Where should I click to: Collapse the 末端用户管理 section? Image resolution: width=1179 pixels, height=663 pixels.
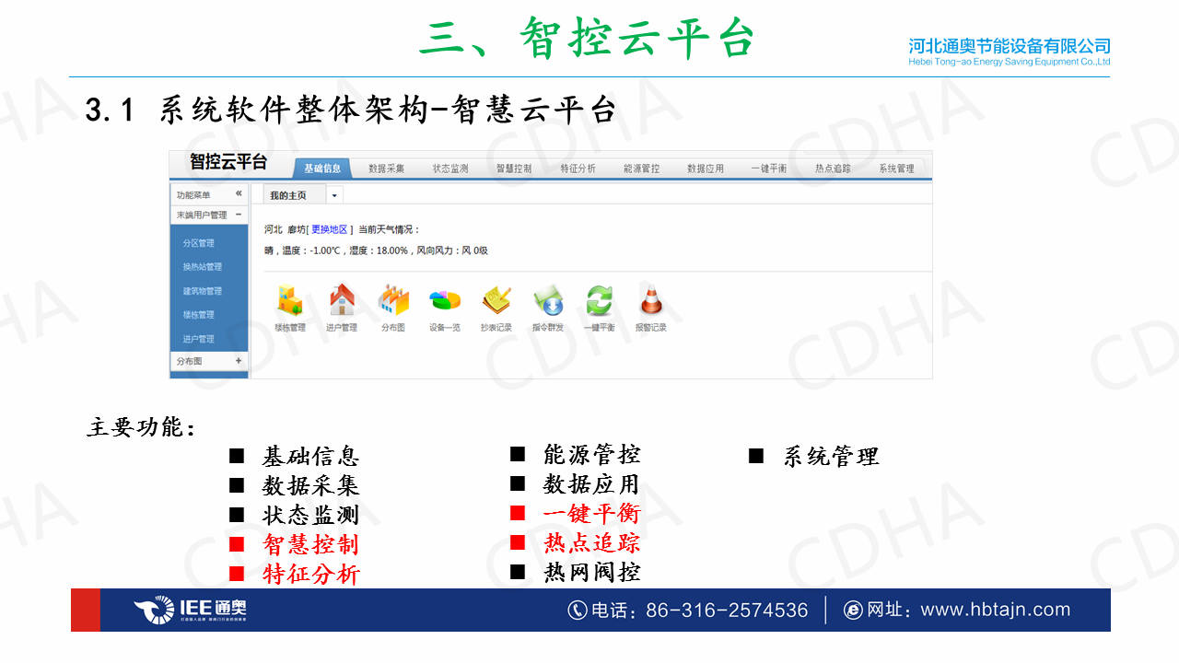(239, 215)
